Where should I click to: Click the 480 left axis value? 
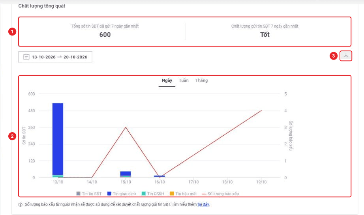pyautogui.click(x=32, y=110)
